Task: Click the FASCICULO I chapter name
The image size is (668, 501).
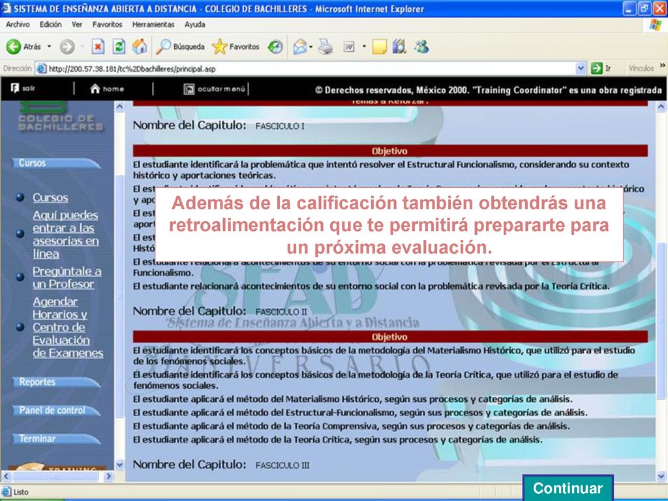Action: 280,126
